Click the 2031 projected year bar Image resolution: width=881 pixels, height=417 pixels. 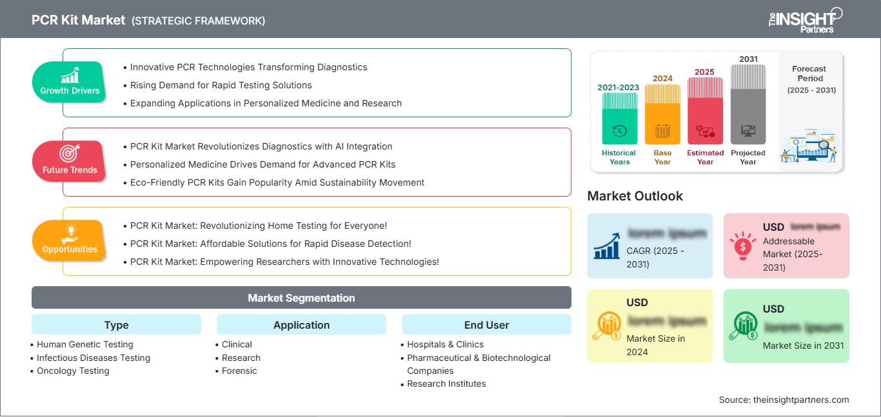point(748,104)
